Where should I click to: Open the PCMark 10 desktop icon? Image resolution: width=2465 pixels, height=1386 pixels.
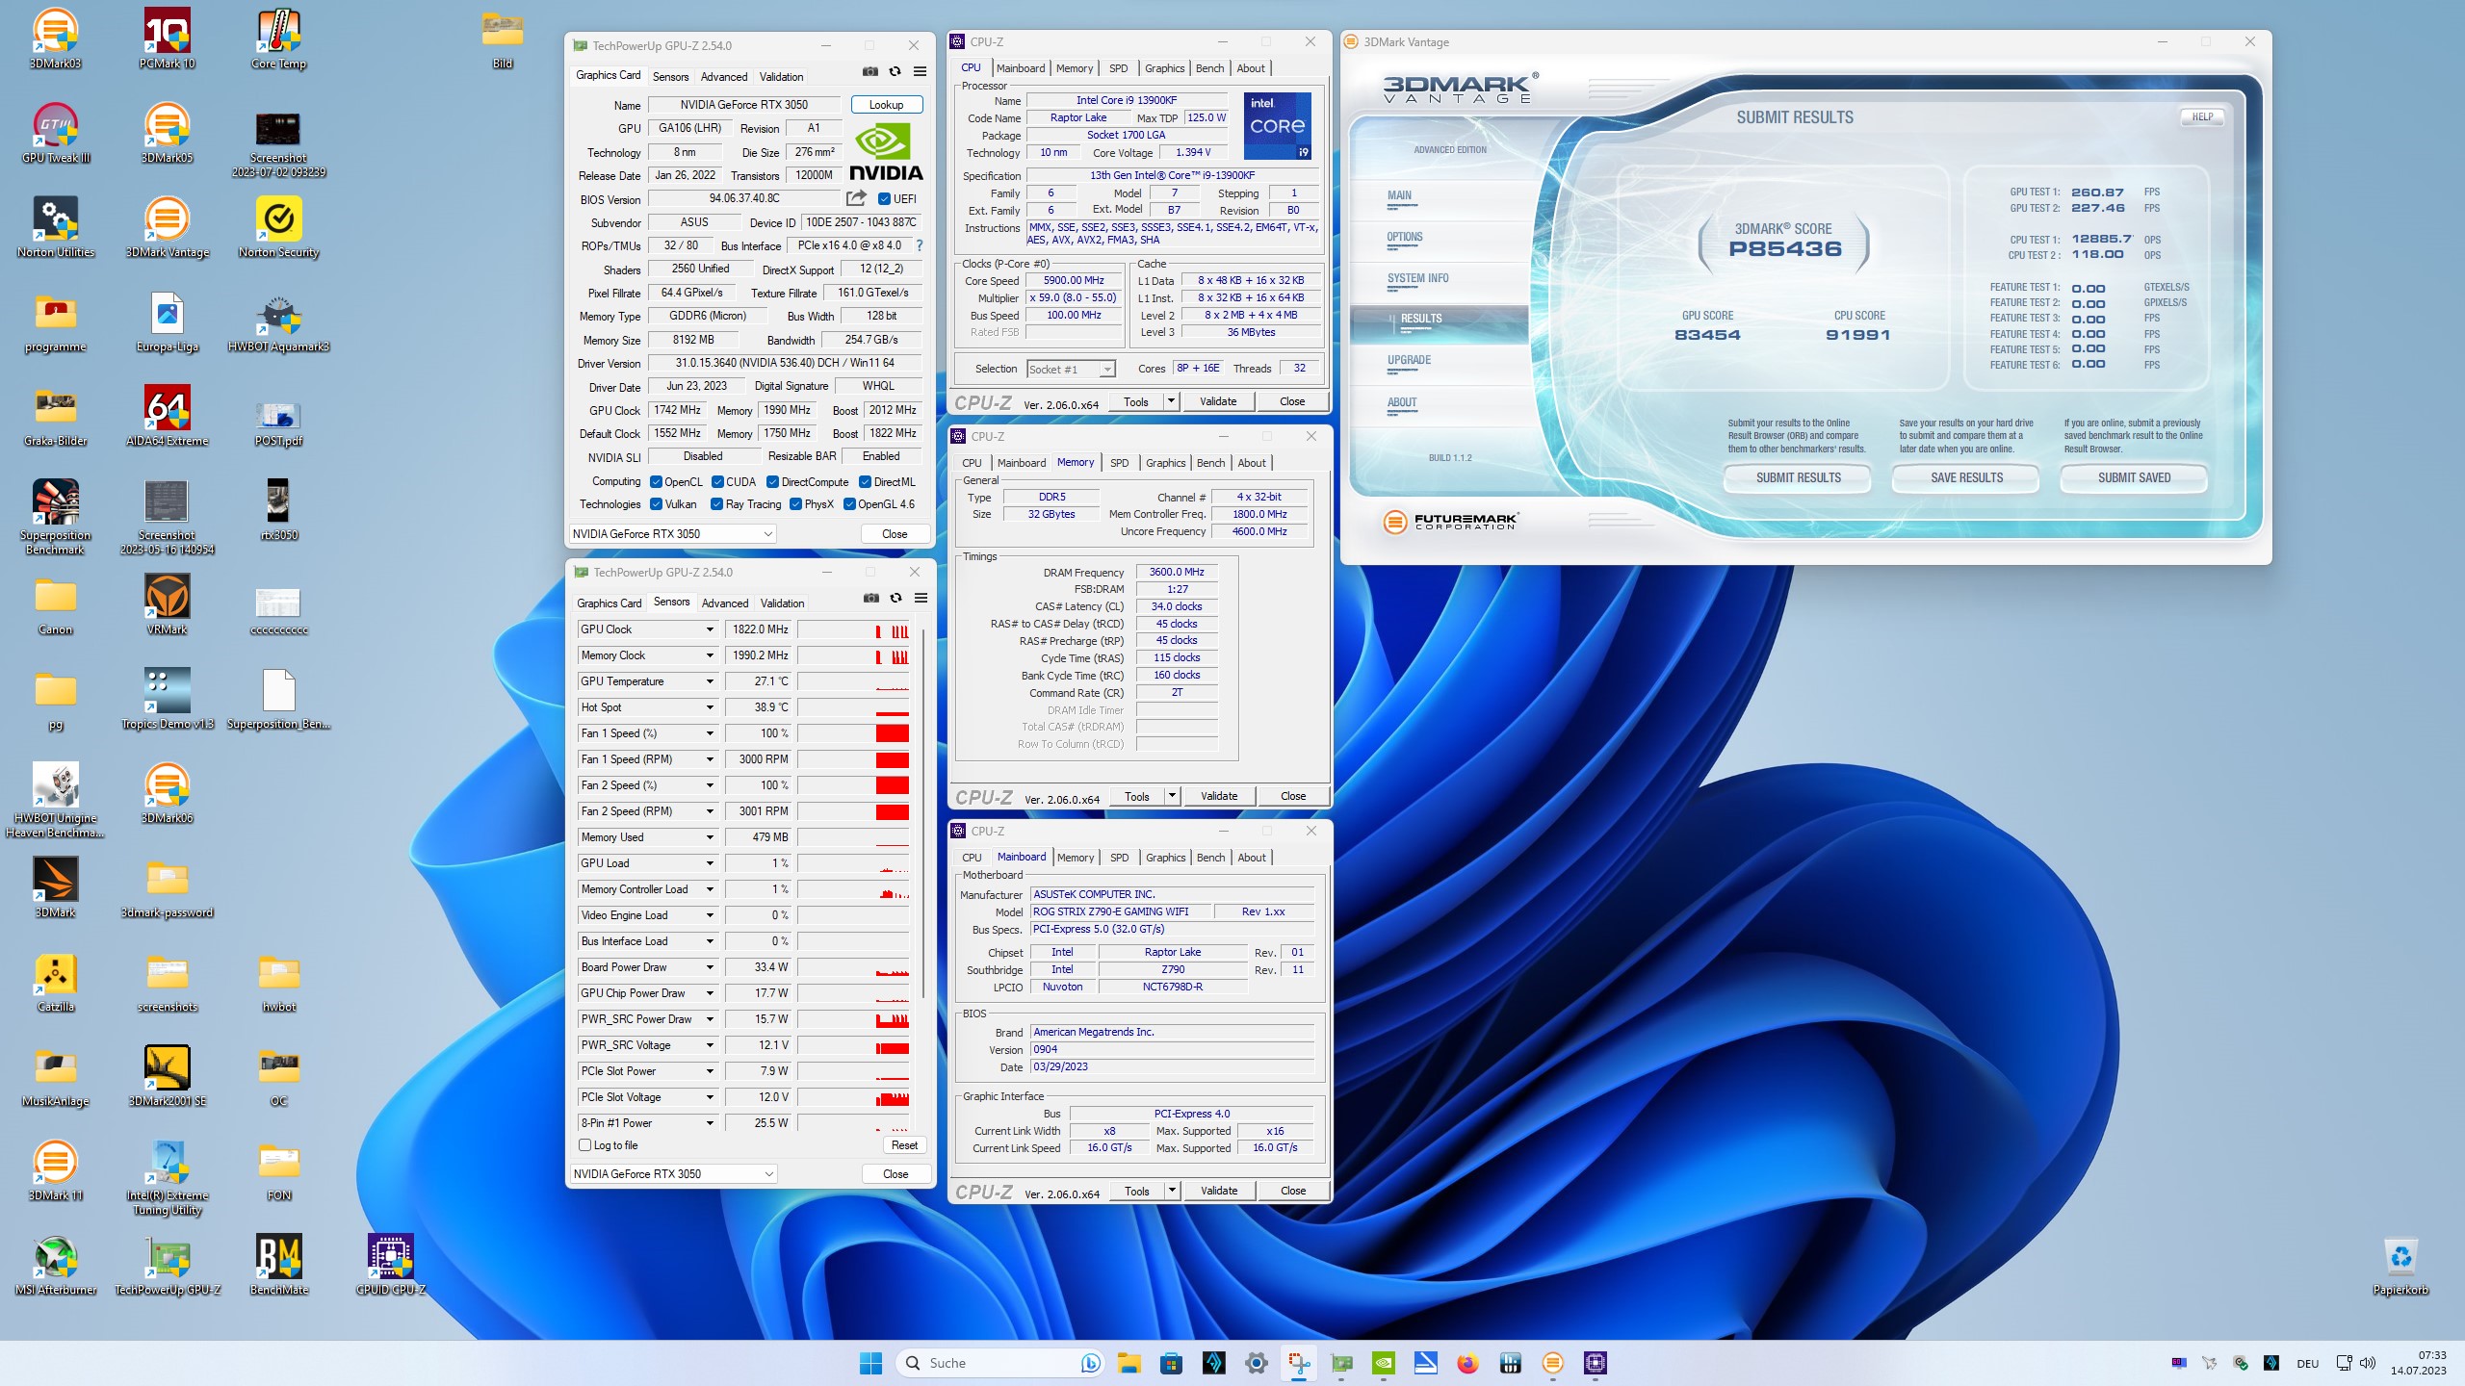(x=167, y=38)
